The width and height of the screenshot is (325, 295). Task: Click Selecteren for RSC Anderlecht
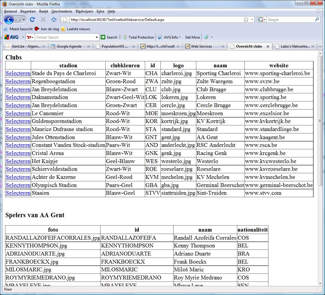tap(18, 145)
